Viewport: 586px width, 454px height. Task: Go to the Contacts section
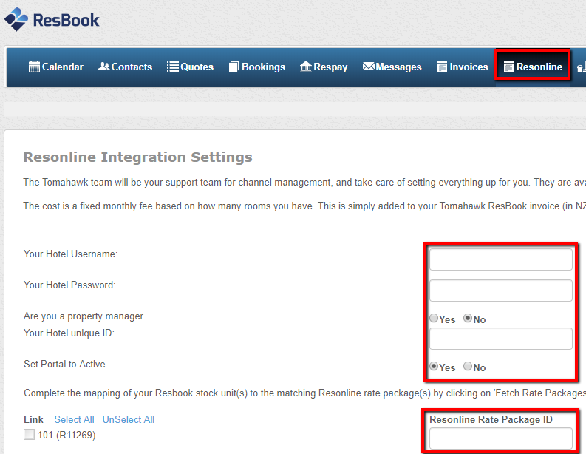(125, 67)
